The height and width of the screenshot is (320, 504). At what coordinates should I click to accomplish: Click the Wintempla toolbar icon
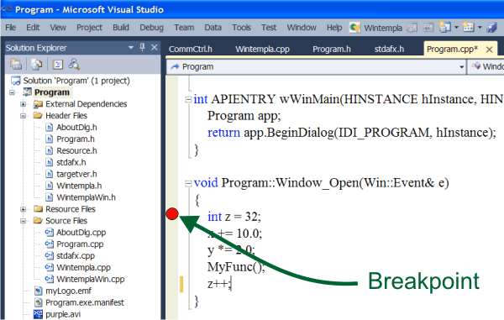tap(354, 28)
